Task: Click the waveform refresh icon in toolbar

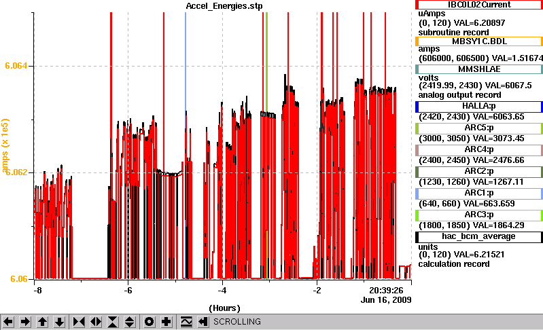Action: tap(186, 322)
